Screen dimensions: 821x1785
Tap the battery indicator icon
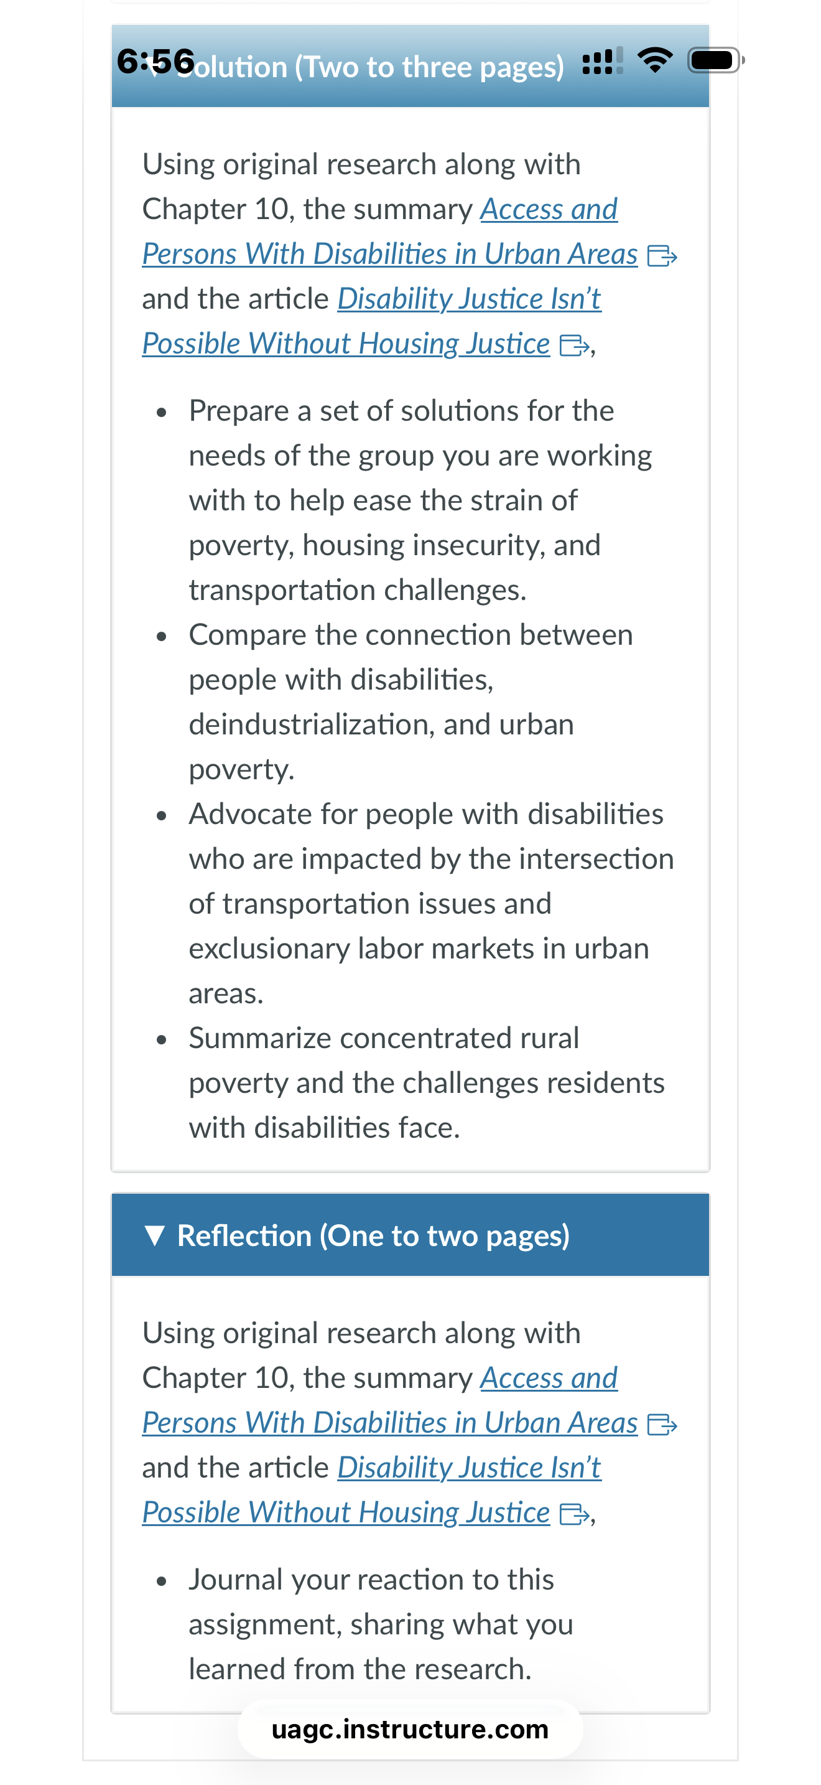(716, 60)
